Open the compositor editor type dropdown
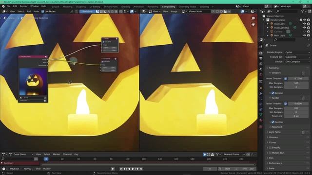 (x=5, y=12)
